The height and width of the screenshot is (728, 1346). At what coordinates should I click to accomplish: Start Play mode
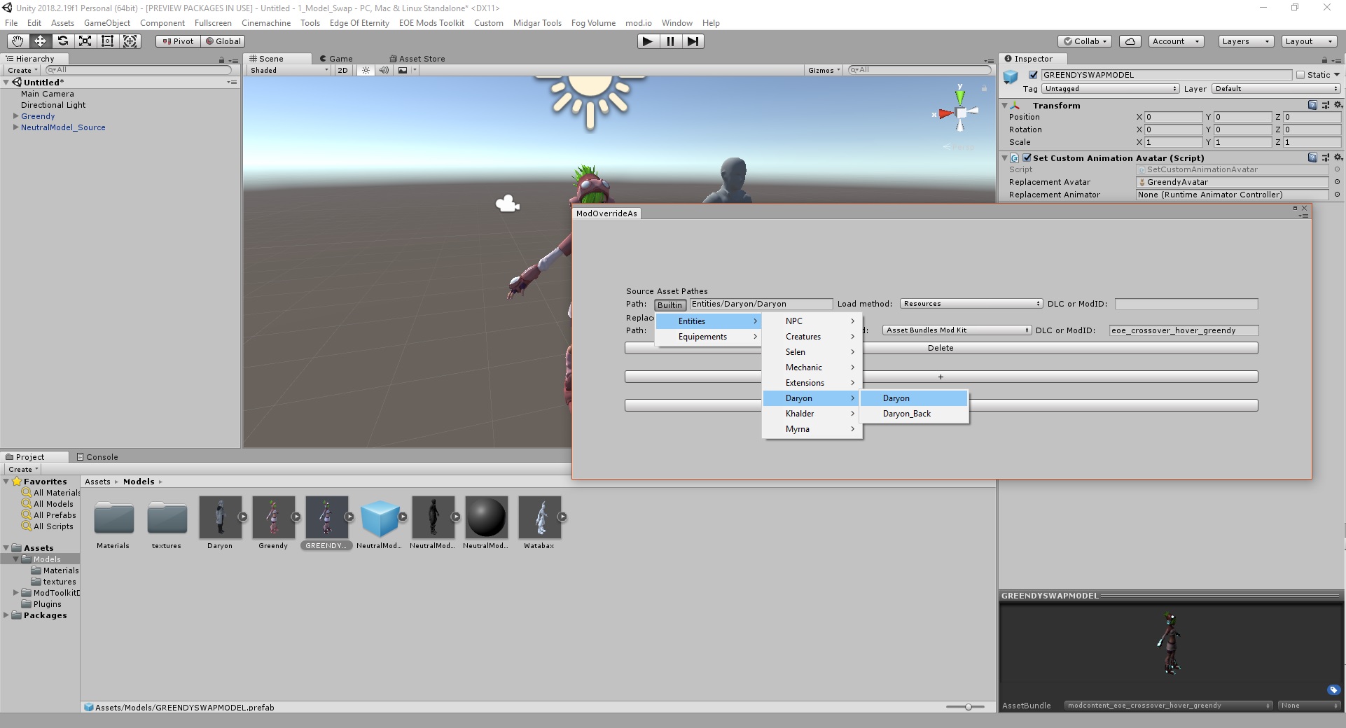click(648, 41)
